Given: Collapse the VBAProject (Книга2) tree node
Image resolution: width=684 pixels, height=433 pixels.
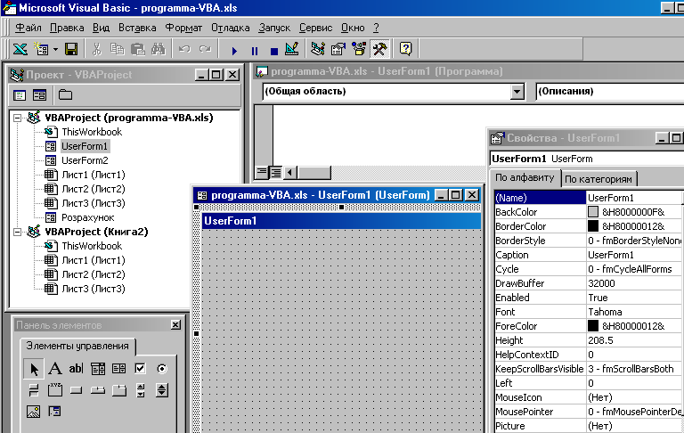Looking at the screenshot, I should tap(18, 232).
